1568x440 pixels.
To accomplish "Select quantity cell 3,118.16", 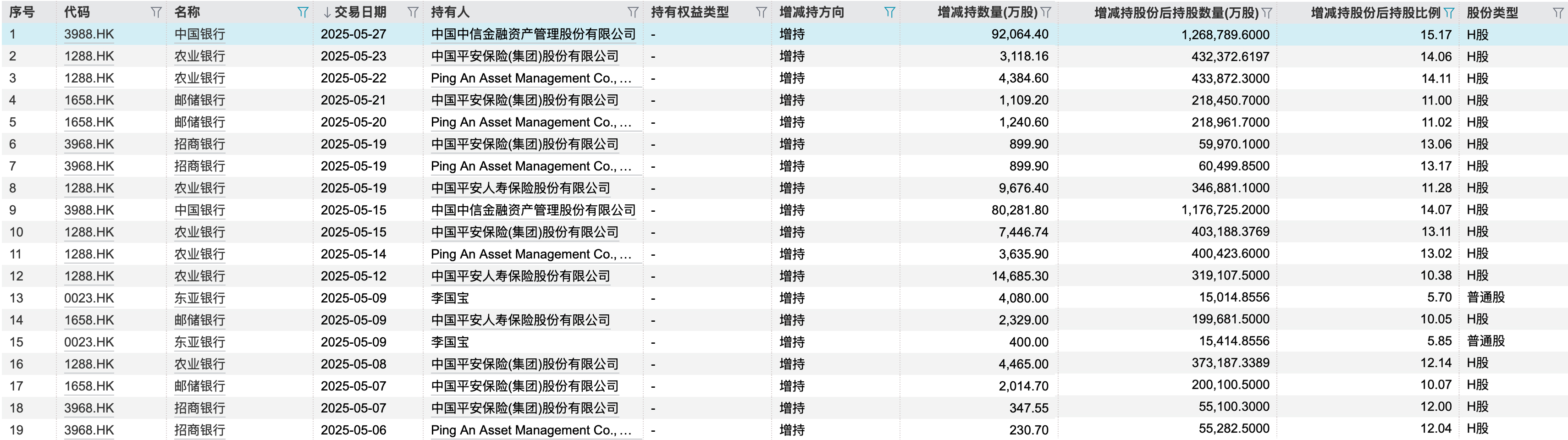I will pyautogui.click(x=1024, y=56).
